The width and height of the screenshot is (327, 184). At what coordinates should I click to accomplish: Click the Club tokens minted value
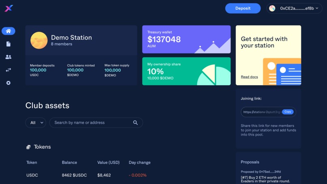[x=75, y=70]
